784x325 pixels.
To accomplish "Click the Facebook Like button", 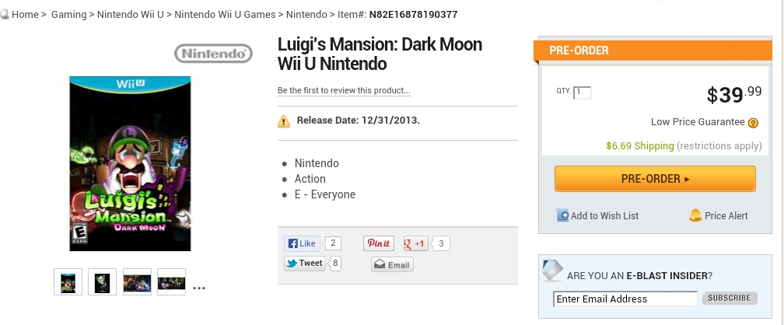I will [301, 243].
